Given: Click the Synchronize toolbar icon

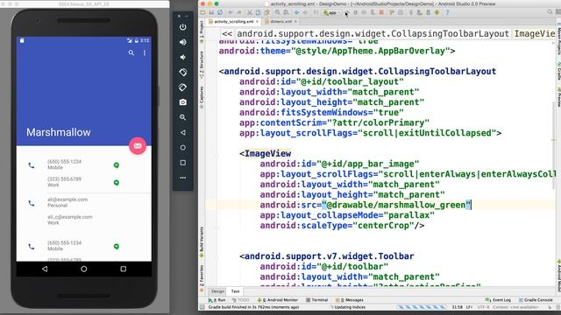Looking at the screenshot, I should tap(220, 12).
